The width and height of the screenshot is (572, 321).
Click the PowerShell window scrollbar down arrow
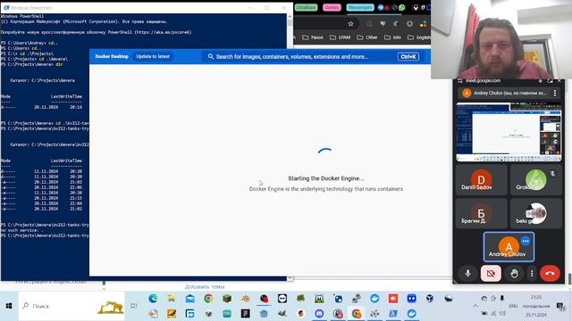click(x=290, y=278)
